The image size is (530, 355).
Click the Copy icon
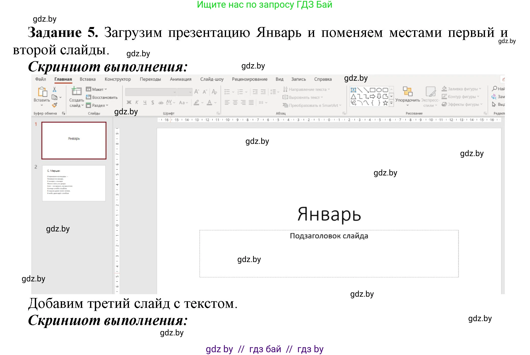pyautogui.click(x=54, y=97)
